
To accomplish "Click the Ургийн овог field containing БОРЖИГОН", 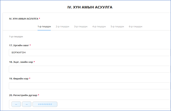I will coord(89,52).
